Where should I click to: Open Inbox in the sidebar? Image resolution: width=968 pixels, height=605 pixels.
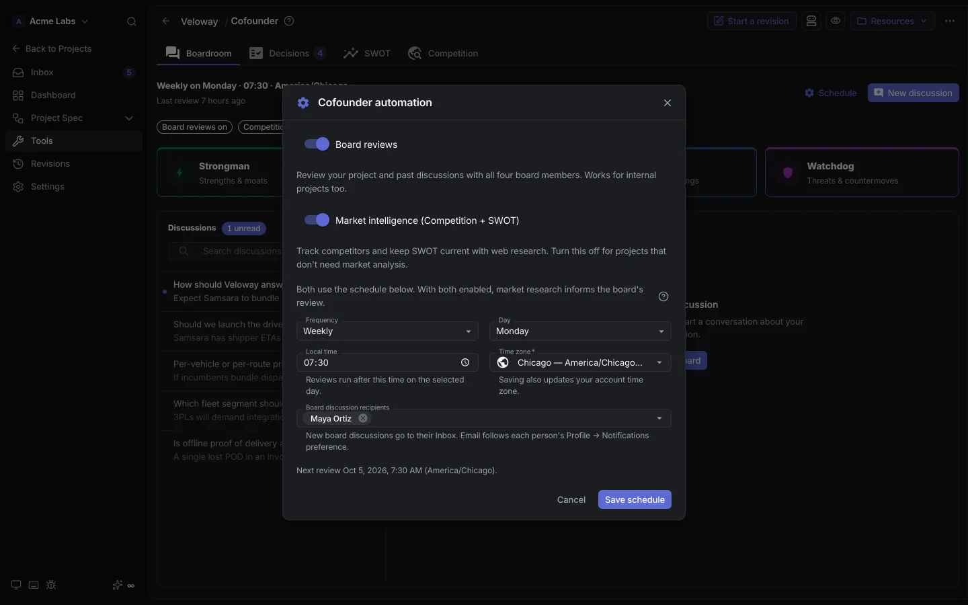(x=74, y=73)
